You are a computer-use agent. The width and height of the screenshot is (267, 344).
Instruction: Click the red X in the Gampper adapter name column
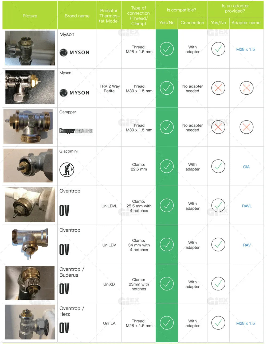[246, 127]
